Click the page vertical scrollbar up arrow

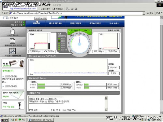pos(161,17)
